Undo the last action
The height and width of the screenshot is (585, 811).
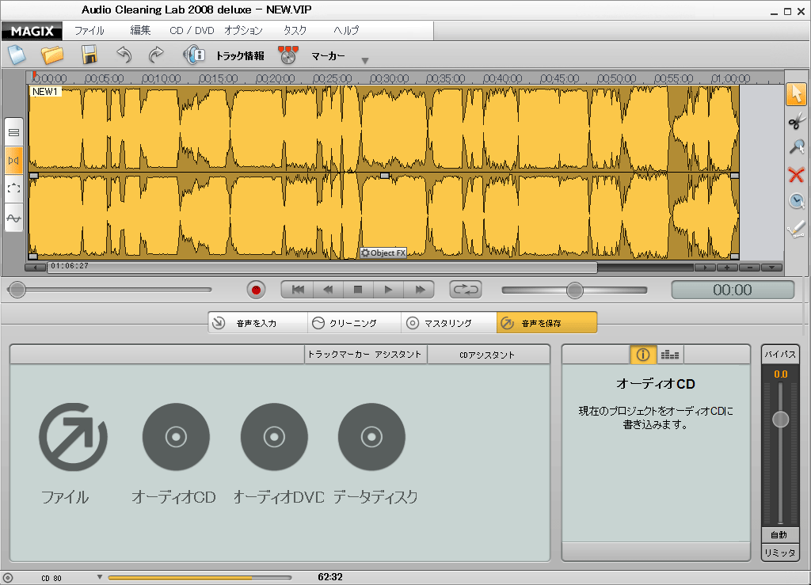click(124, 55)
